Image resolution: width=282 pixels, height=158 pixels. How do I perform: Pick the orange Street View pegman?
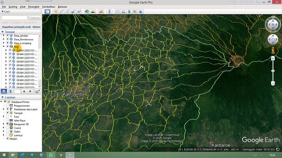[x=273, y=50]
